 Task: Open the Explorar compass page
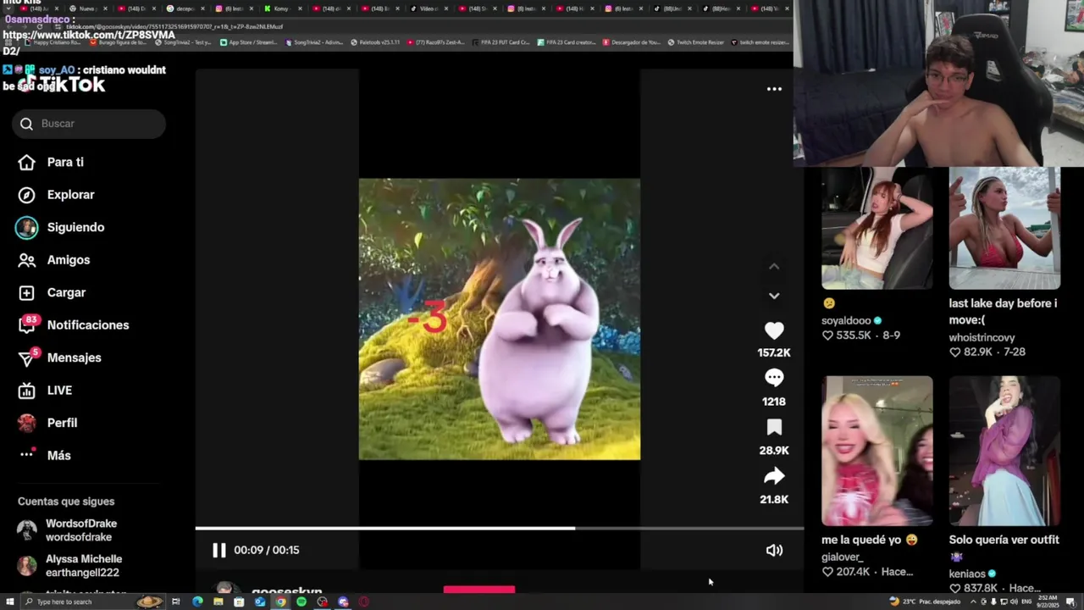(x=56, y=195)
